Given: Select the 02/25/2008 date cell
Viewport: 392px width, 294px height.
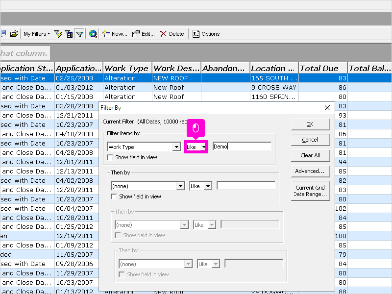Looking at the screenshot, I should (79, 78).
